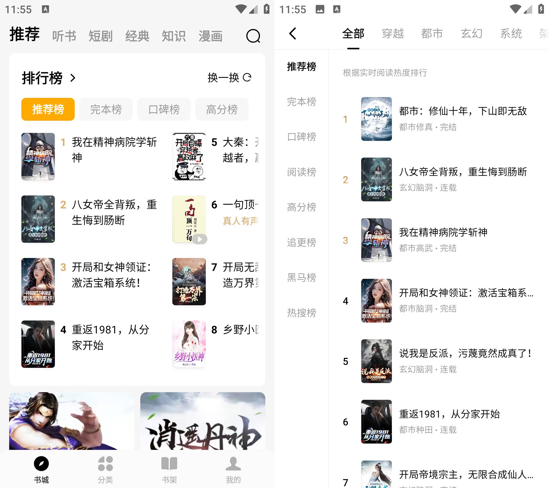The image size is (549, 488).
Task: Switch the ranking filter to 完本榜
Action: pyautogui.click(x=105, y=109)
